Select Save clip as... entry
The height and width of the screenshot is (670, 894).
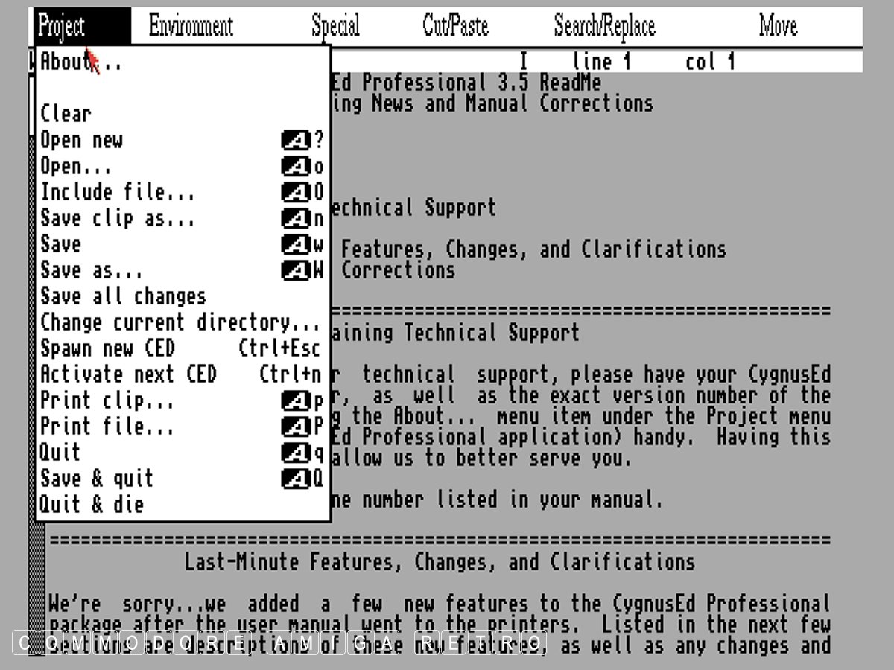(183, 218)
